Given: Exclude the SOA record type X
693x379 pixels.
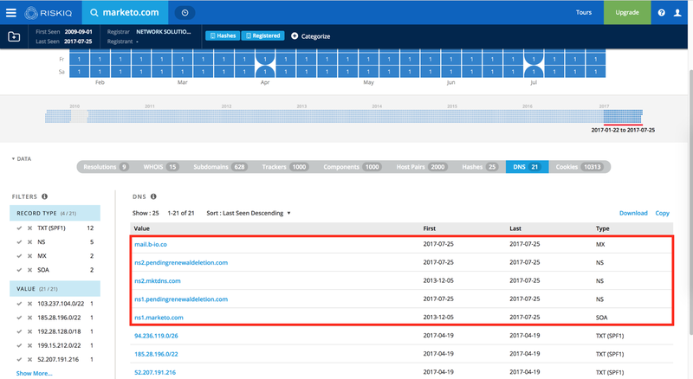Looking at the screenshot, I should pos(29,270).
